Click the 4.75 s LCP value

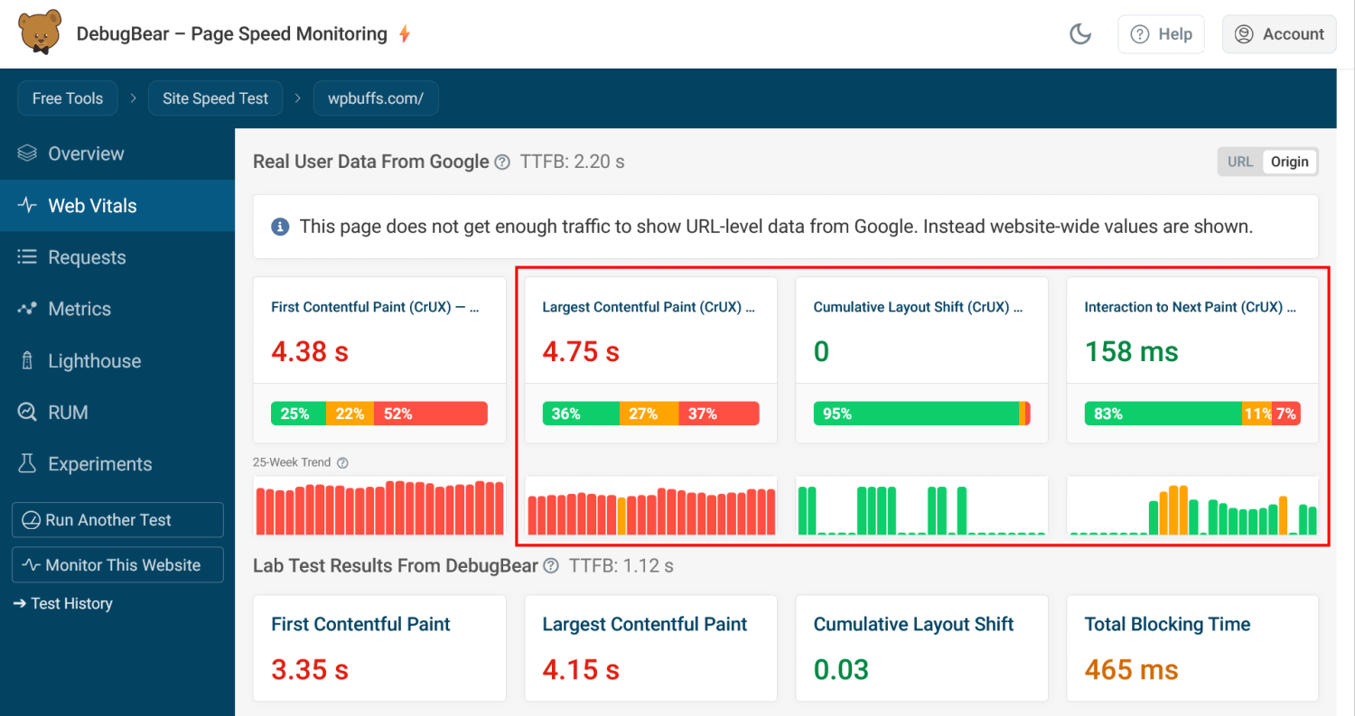(581, 351)
